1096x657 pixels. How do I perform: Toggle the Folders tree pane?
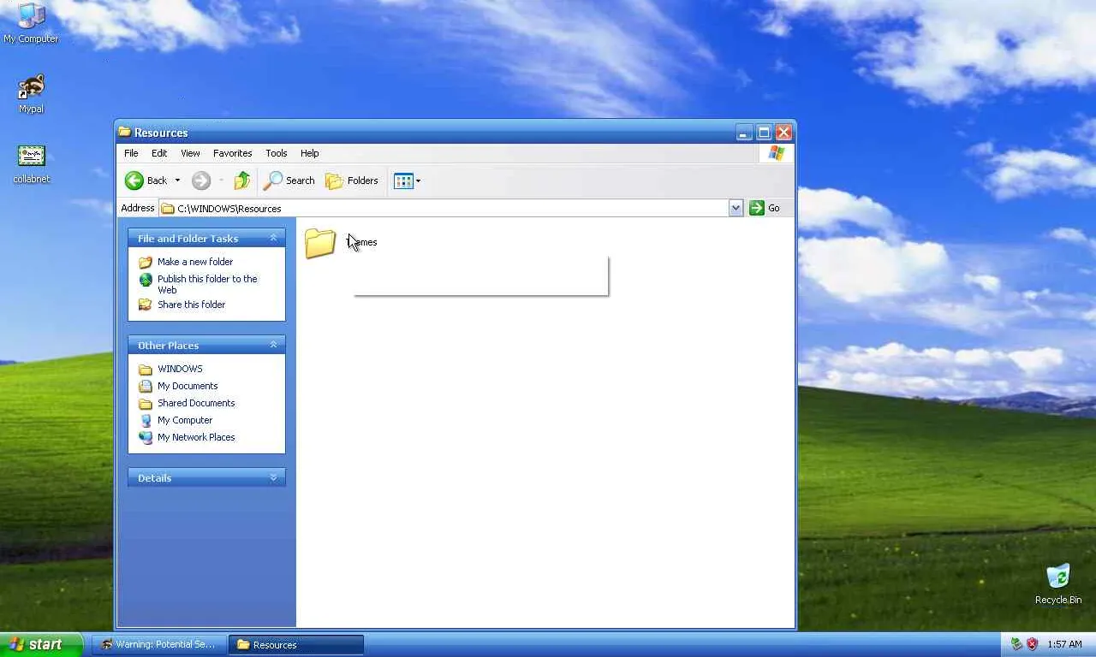pyautogui.click(x=352, y=181)
